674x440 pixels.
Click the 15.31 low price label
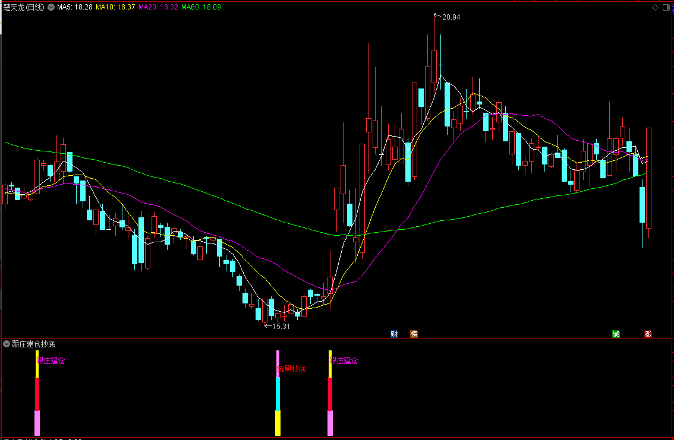tap(281, 326)
